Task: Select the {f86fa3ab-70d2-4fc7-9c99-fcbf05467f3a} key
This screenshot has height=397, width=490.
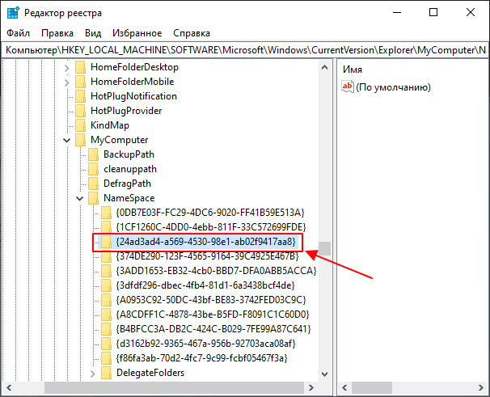Action: click(201, 357)
